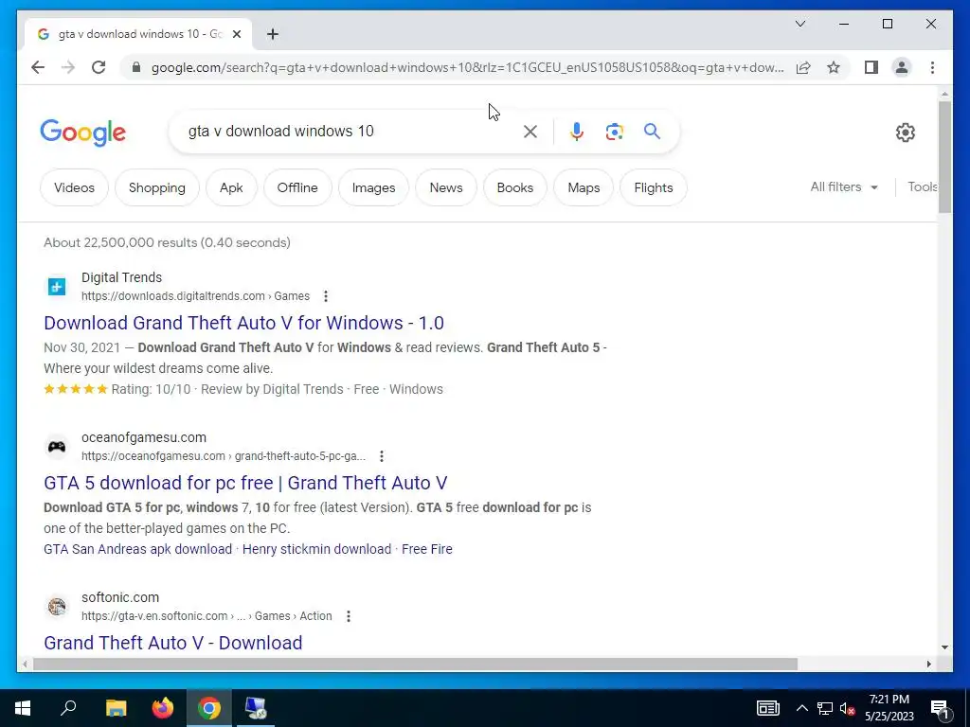Image resolution: width=970 pixels, height=727 pixels.
Task: Click the scroll right arrow
Action: click(929, 664)
